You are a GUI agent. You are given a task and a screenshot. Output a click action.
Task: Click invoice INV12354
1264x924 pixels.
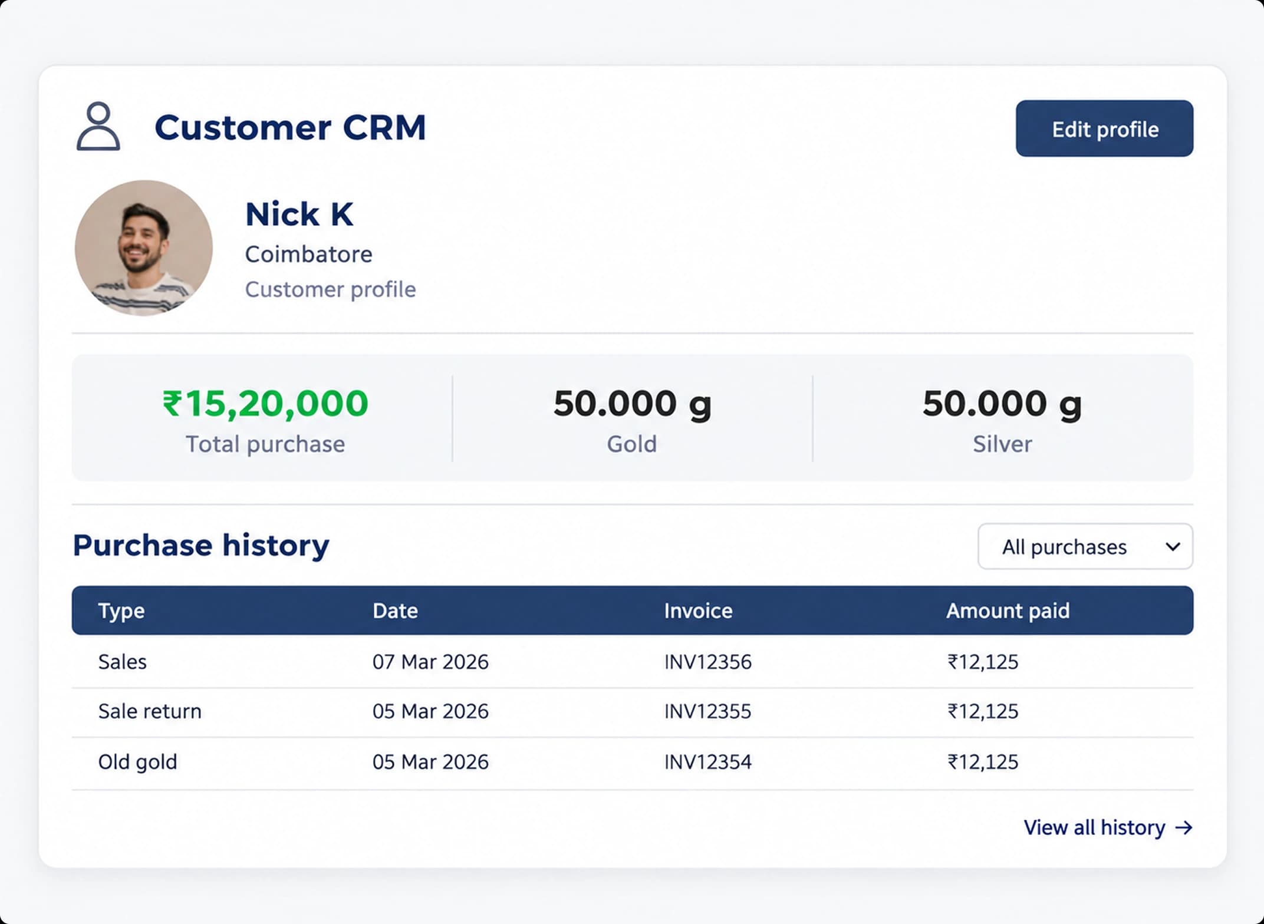coord(707,762)
